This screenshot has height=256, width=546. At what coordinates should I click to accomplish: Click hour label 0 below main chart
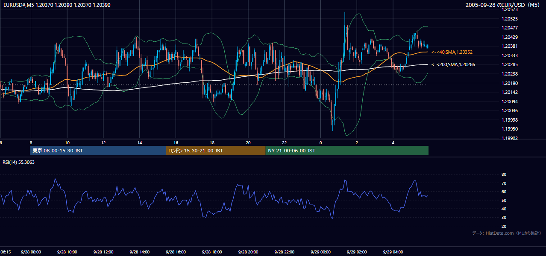(x=320, y=143)
